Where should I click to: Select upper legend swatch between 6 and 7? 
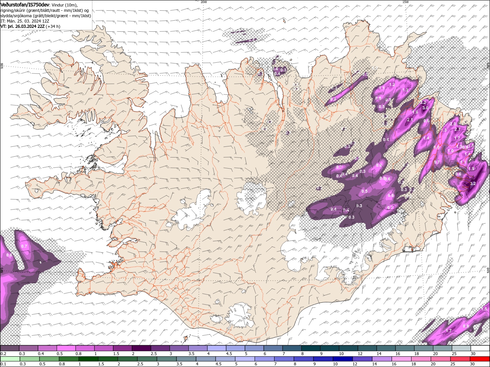click(x=273, y=348)
